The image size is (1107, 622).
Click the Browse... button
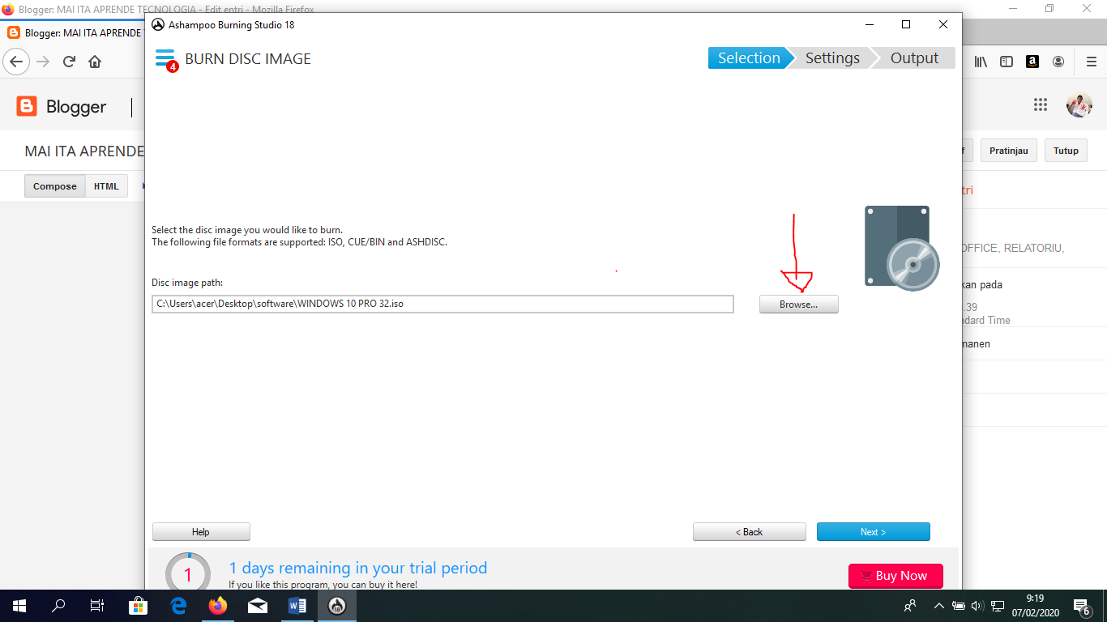click(798, 305)
